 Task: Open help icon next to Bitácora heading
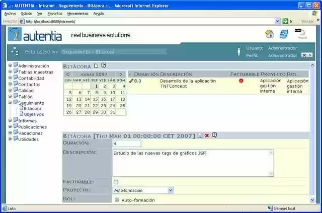tap(104, 65)
